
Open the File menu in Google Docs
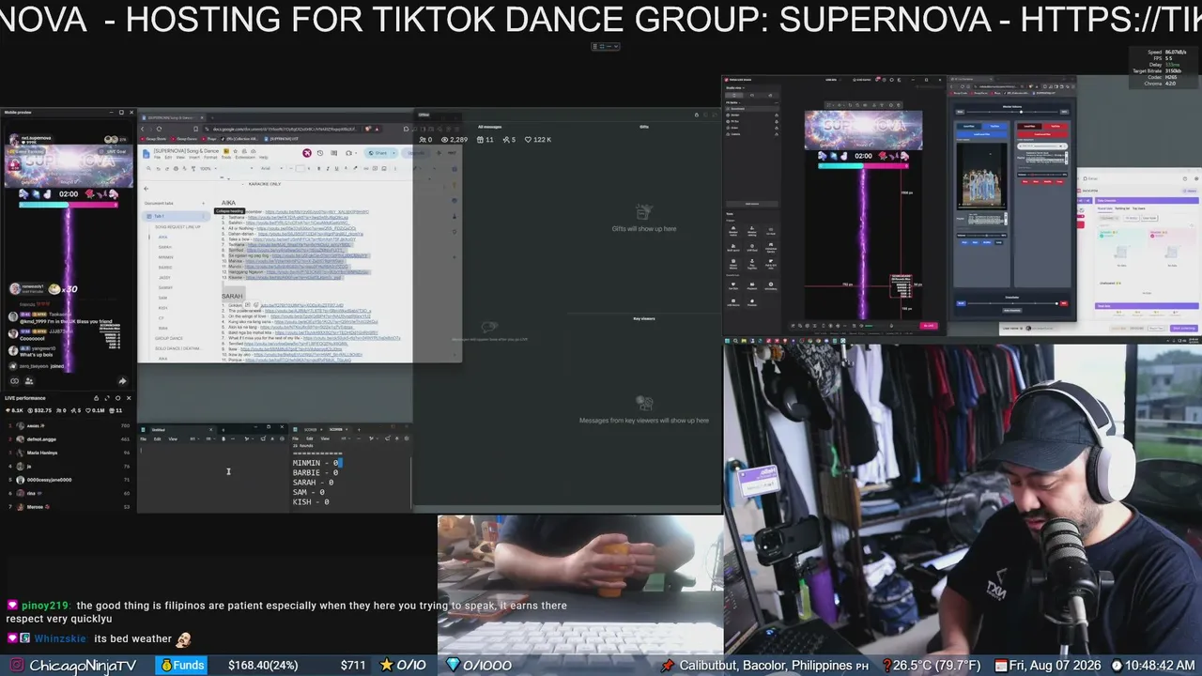tap(158, 158)
